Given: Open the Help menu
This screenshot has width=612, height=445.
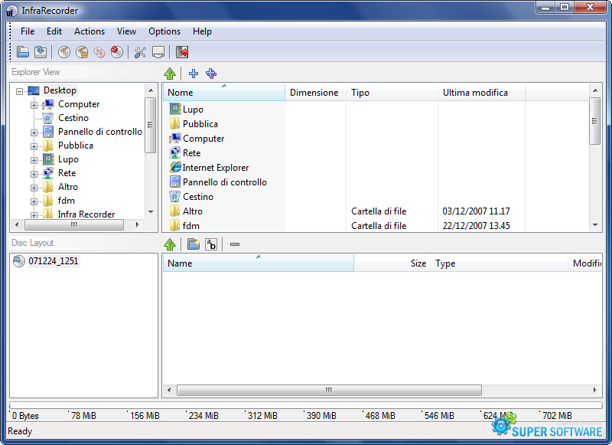Looking at the screenshot, I should coord(202,31).
